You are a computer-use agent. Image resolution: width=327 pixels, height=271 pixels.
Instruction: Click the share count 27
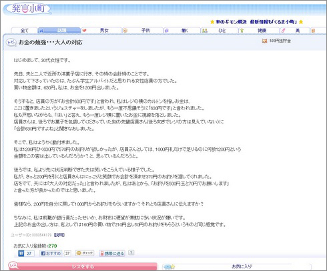coord(29,253)
